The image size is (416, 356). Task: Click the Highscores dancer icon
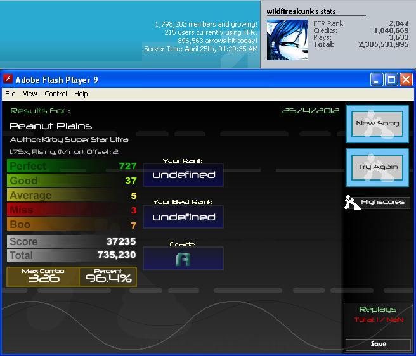353,202
